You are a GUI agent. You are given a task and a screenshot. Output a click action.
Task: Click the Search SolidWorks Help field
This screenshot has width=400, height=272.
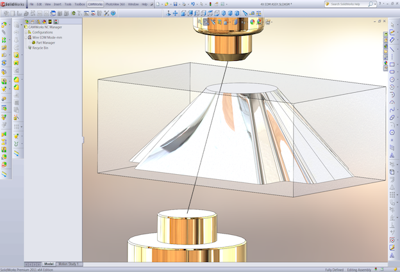348,4
